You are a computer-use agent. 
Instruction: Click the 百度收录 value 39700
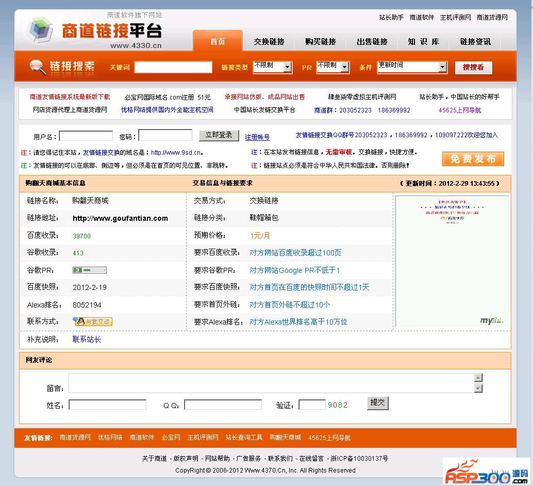click(81, 236)
